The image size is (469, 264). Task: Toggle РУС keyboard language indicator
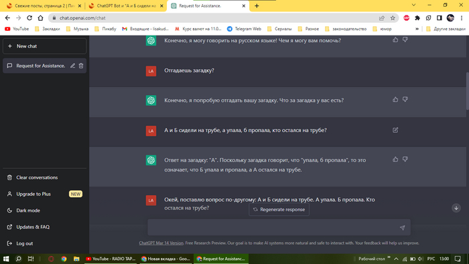431,259
